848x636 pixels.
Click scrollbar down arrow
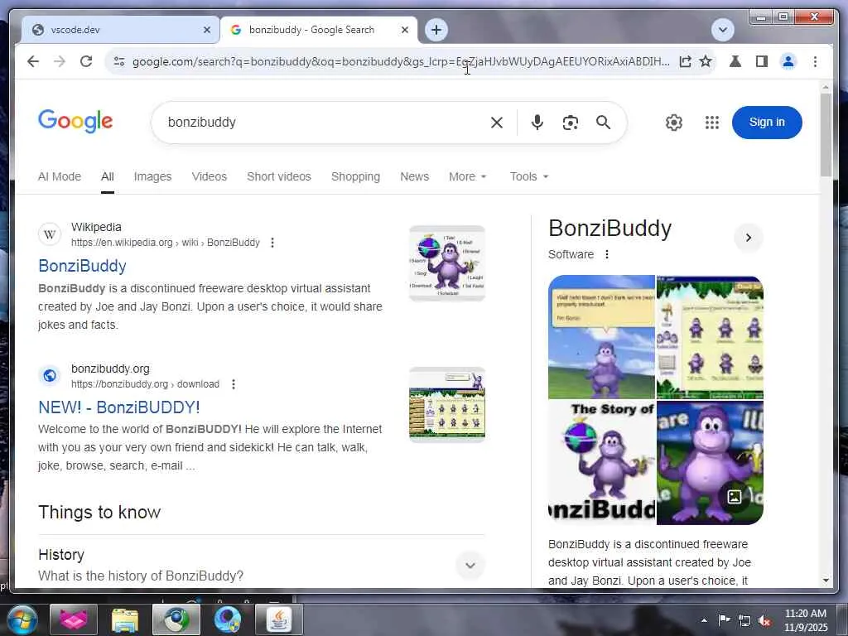click(826, 581)
